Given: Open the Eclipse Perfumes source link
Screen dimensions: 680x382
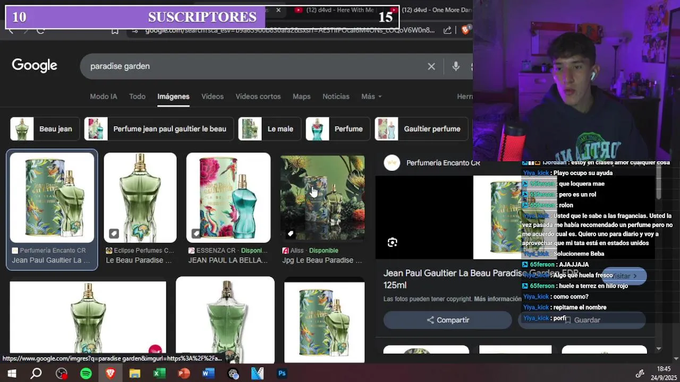Looking at the screenshot, I should [140, 250].
